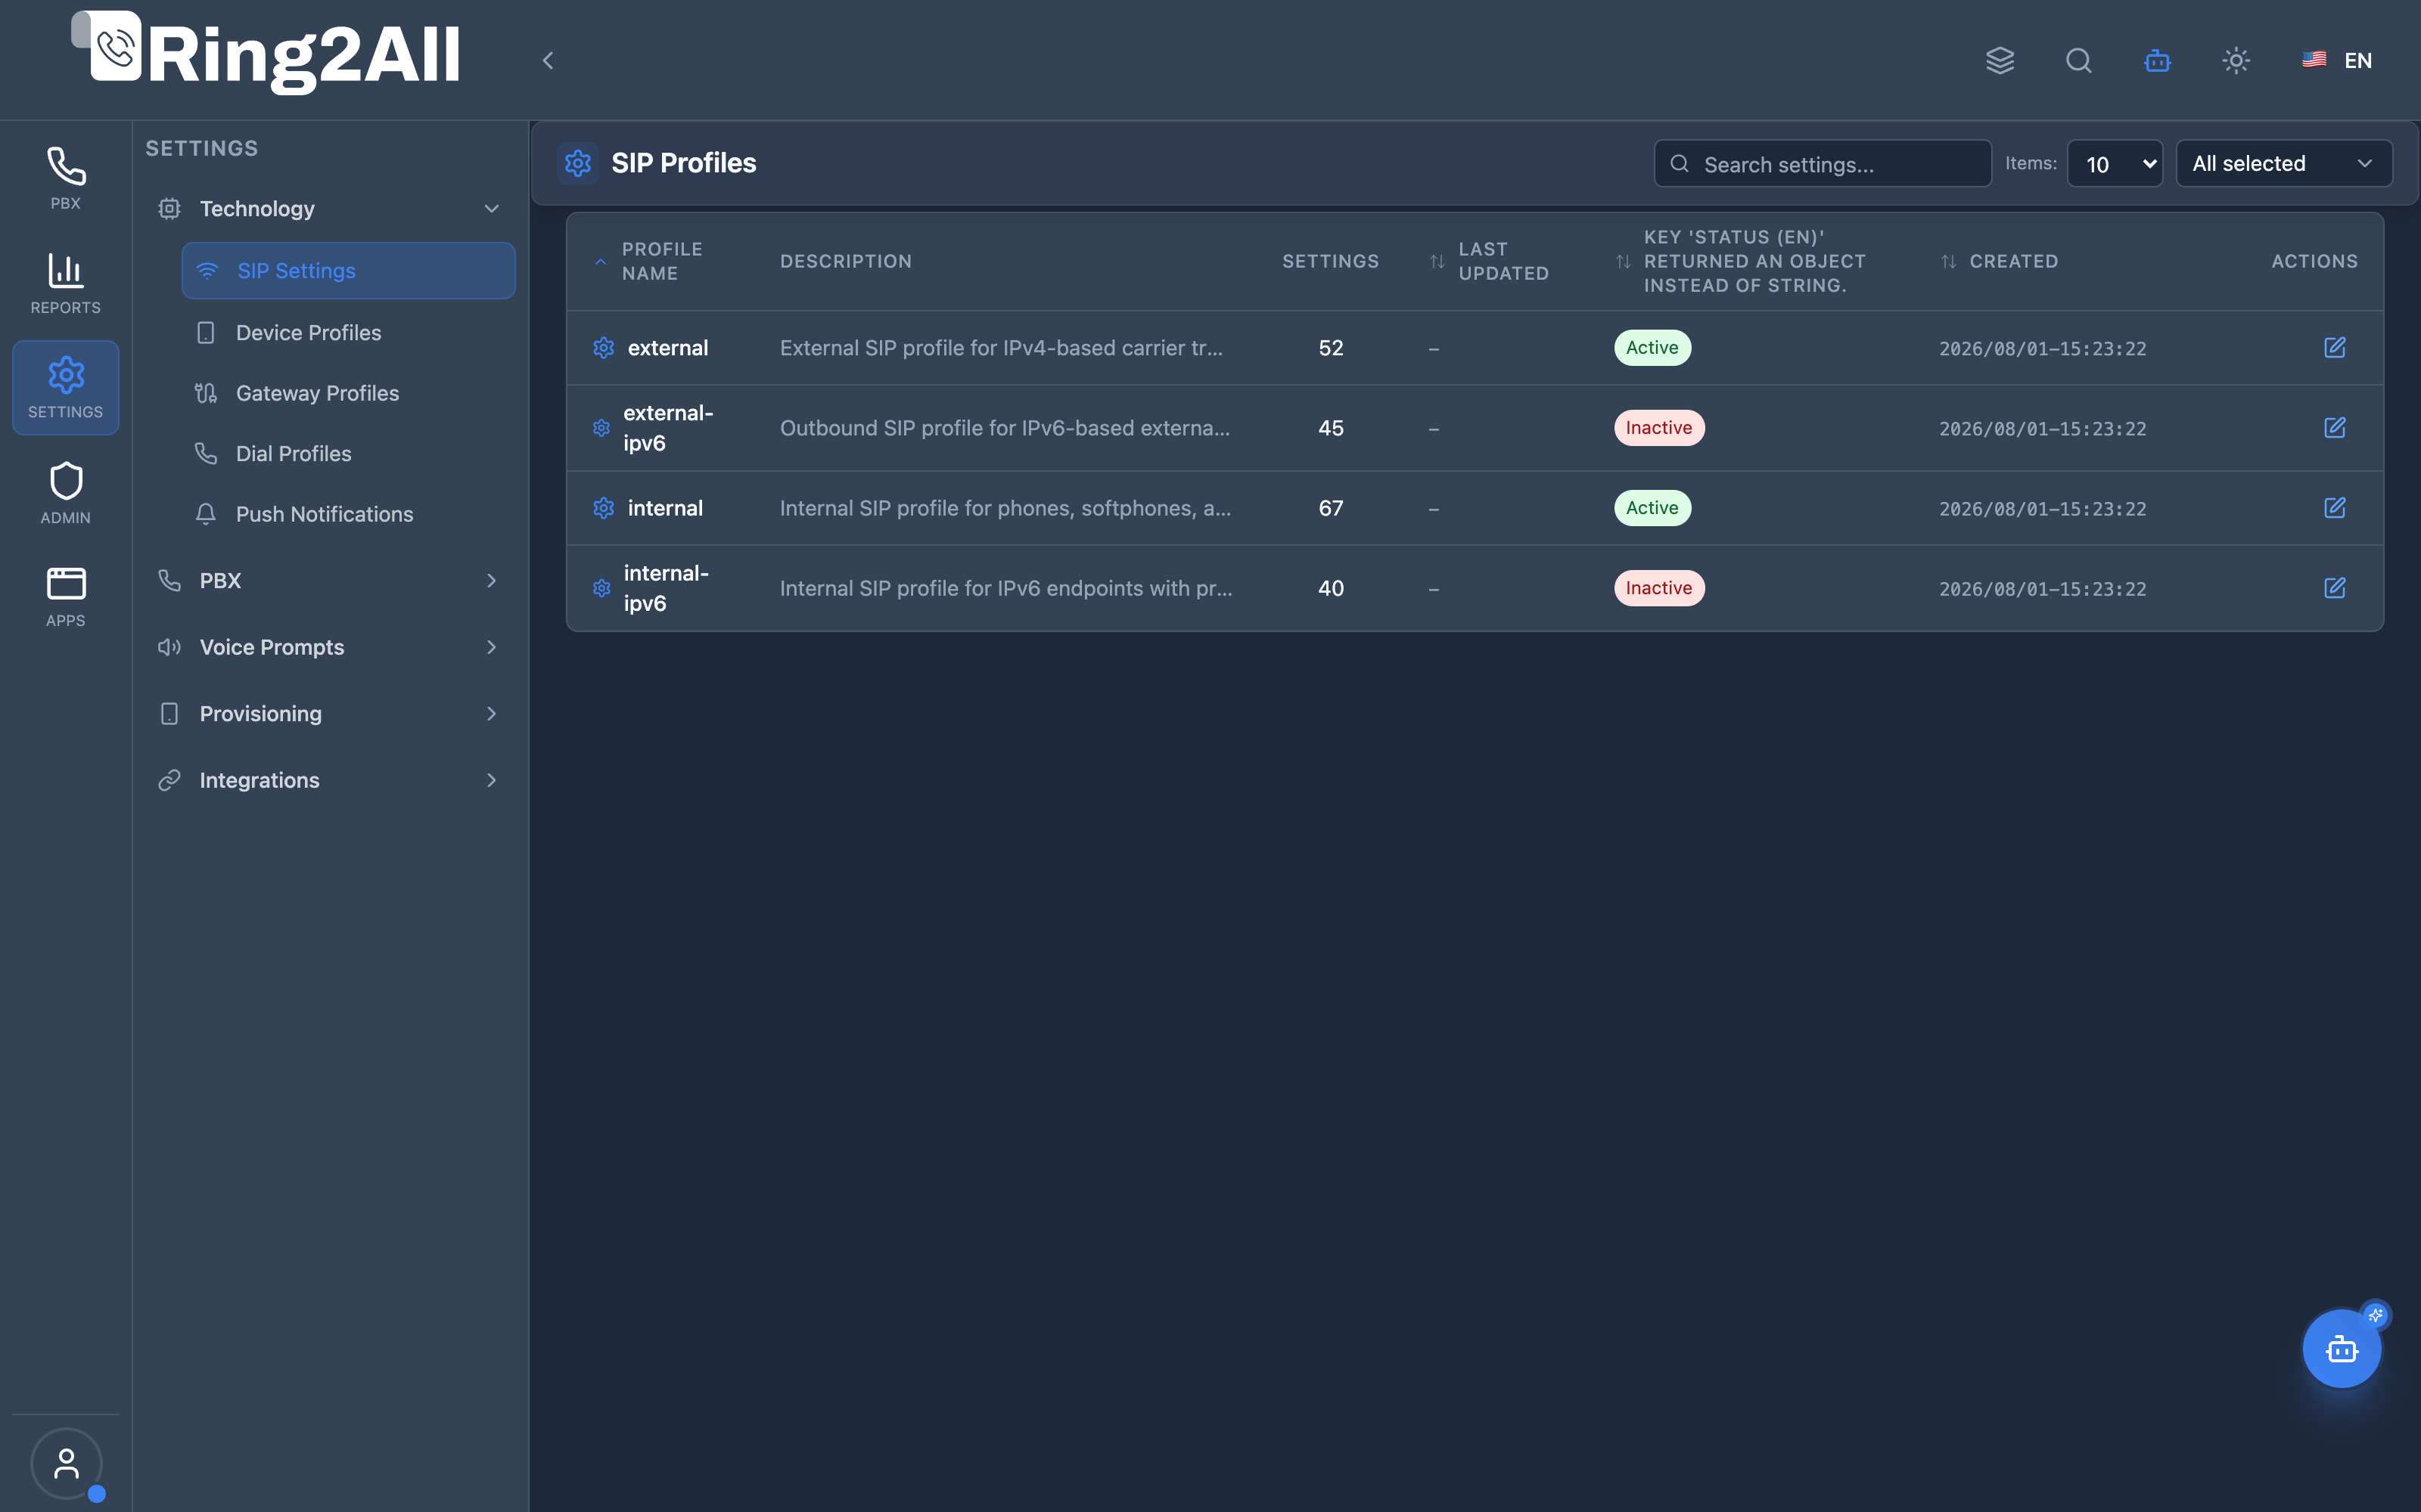Click the internal profile name
Screen dimensions: 2421x1512
(665, 508)
